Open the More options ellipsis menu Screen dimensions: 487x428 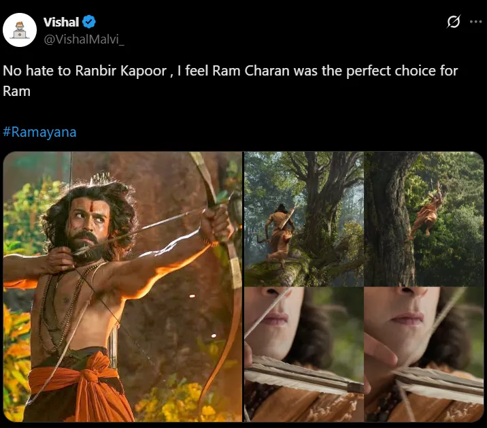click(x=475, y=22)
